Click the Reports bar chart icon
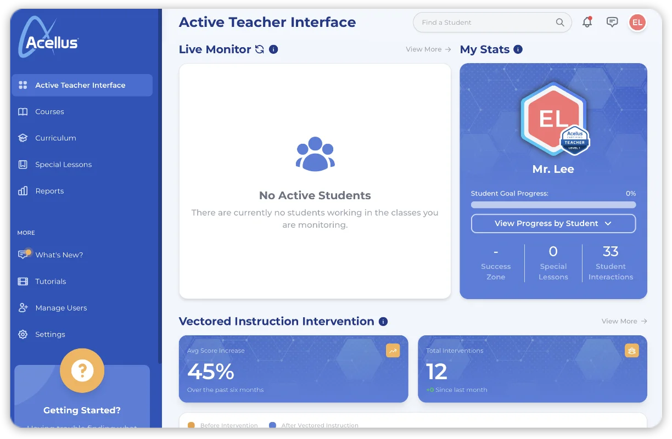 pyautogui.click(x=23, y=191)
